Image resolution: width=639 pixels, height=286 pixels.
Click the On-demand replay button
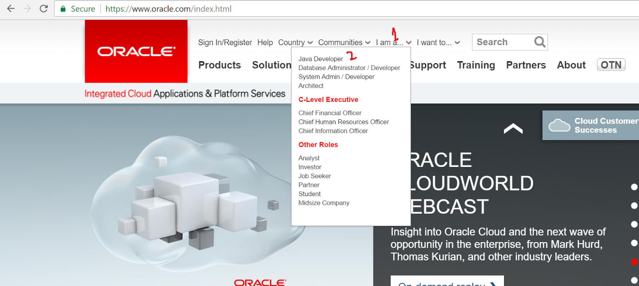[447, 281]
